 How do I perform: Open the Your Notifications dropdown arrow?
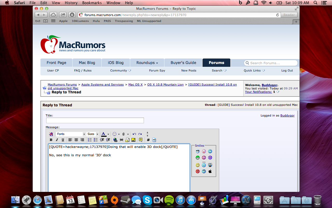[x=278, y=92]
